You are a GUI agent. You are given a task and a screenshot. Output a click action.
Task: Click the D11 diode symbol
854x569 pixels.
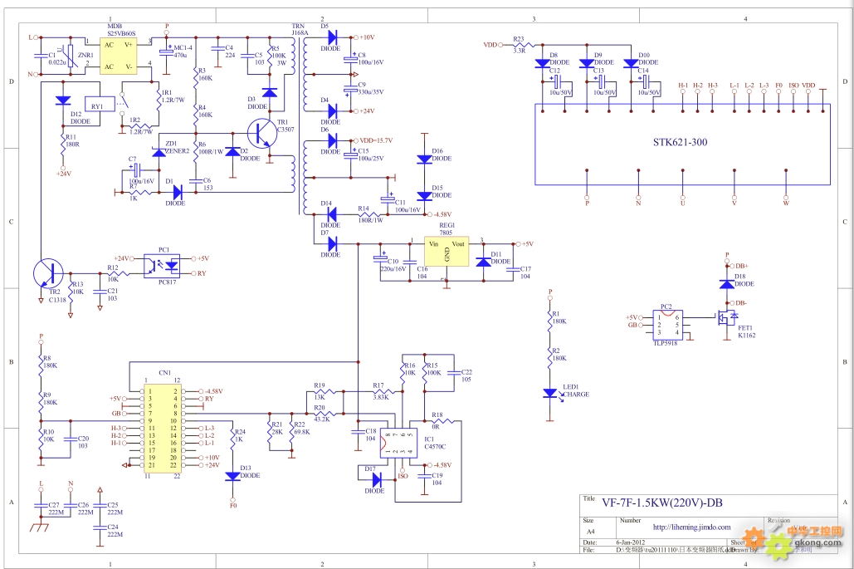tap(484, 262)
